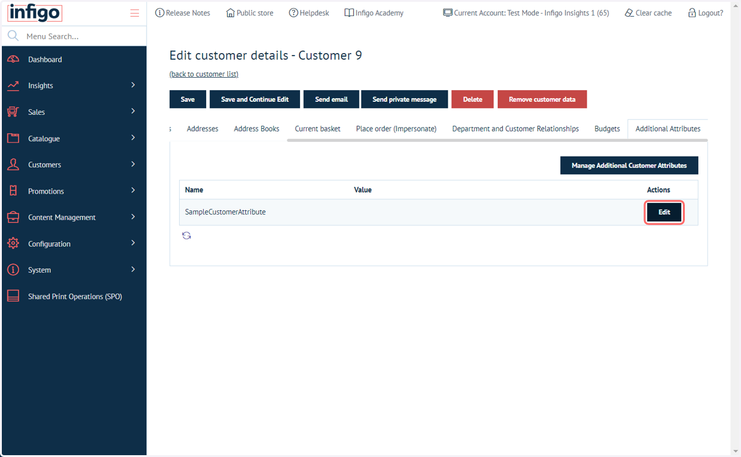Select the Additional Attributes tab
741x457 pixels.
(668, 129)
